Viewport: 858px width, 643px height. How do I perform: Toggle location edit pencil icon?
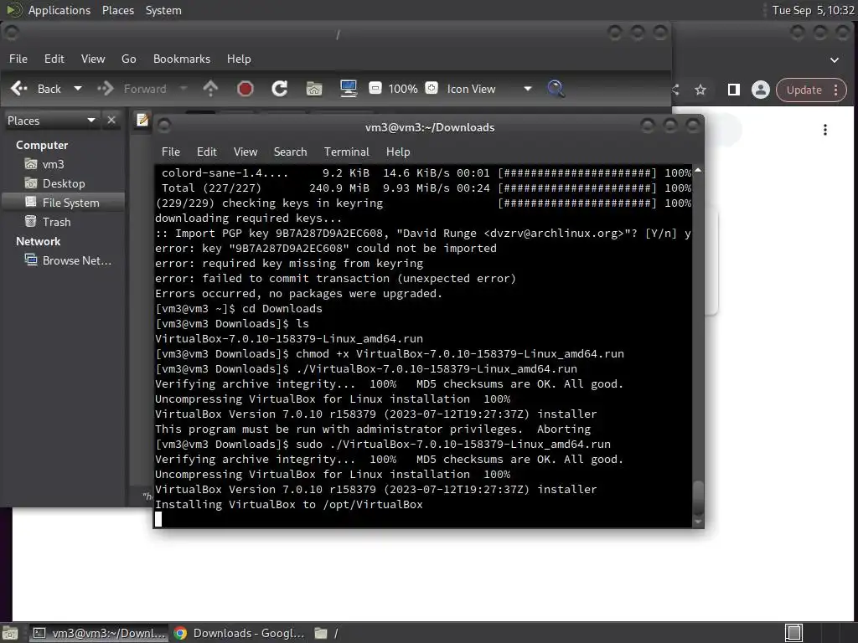(x=142, y=119)
